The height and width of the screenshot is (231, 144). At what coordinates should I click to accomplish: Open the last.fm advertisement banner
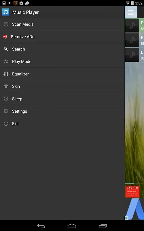tap(132, 191)
